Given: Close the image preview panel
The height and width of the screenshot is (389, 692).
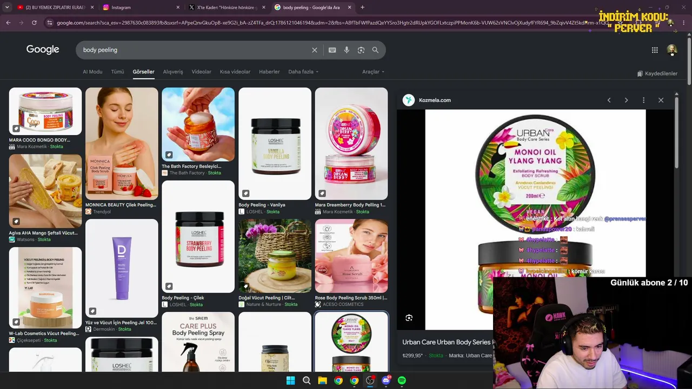Looking at the screenshot, I should tap(661, 100).
